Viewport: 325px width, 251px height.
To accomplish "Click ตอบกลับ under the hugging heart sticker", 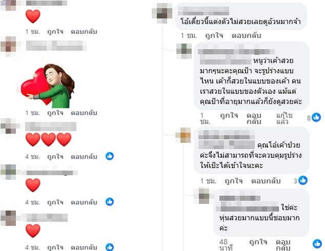I will coord(84,113).
